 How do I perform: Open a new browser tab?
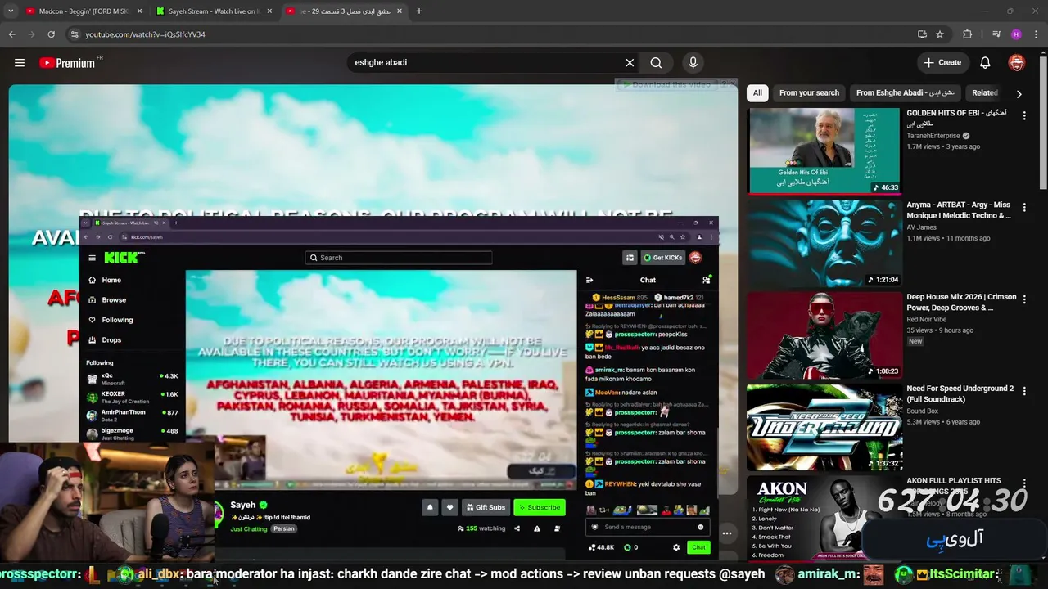[419, 11]
